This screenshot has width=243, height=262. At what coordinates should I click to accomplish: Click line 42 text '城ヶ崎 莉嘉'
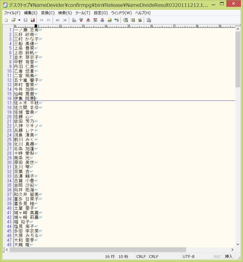pos(26,217)
